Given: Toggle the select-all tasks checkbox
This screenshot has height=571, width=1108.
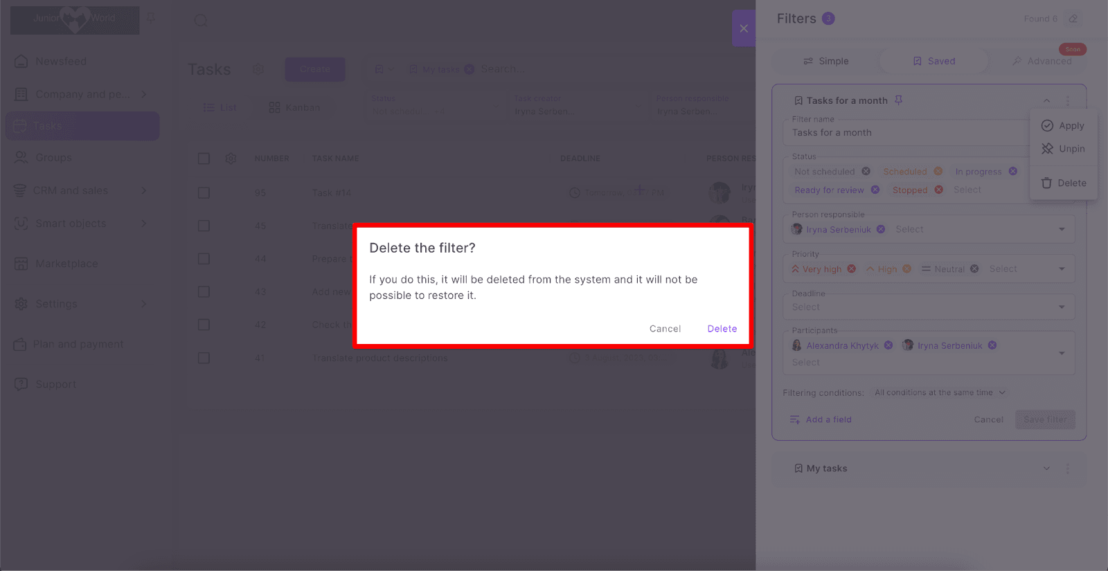Looking at the screenshot, I should pyautogui.click(x=204, y=158).
